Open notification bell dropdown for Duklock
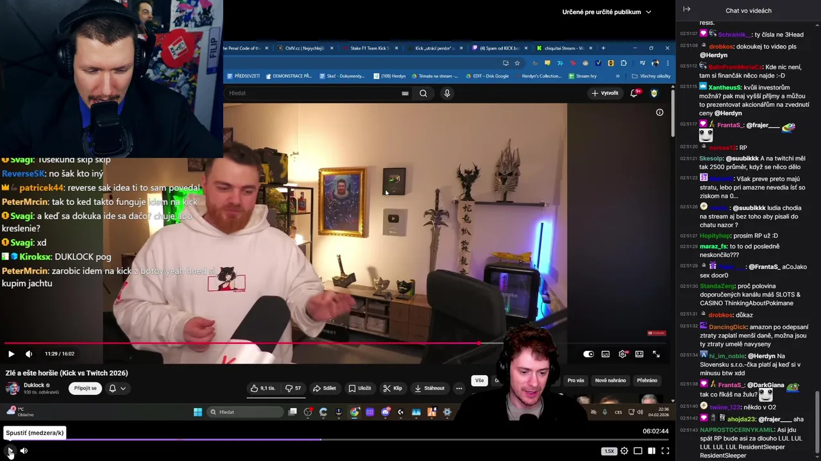Viewport: 821px width, 461px height. pyautogui.click(x=117, y=388)
